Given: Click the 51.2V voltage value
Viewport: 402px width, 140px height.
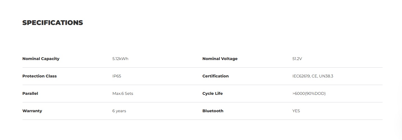Looking at the screenshot, I should (297, 59).
